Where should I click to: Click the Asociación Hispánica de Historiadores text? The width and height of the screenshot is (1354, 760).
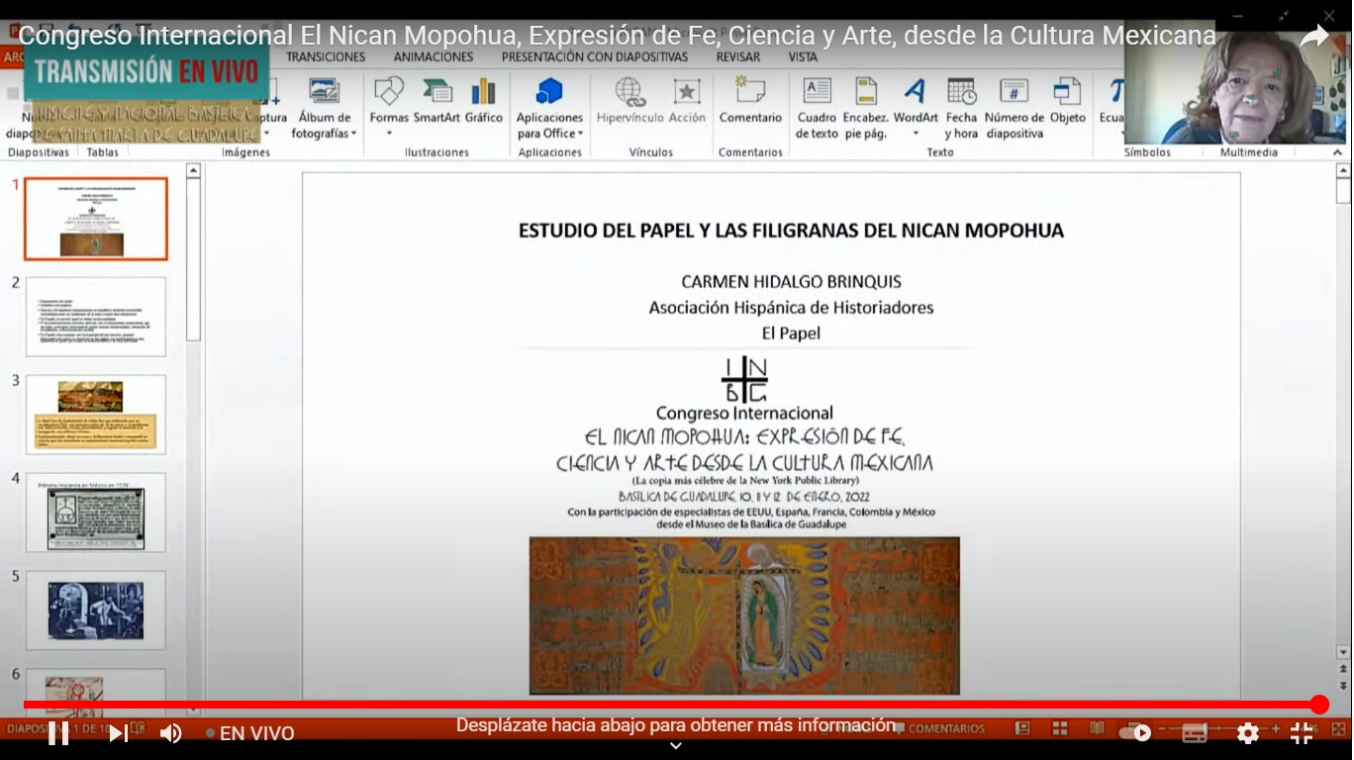pos(791,308)
